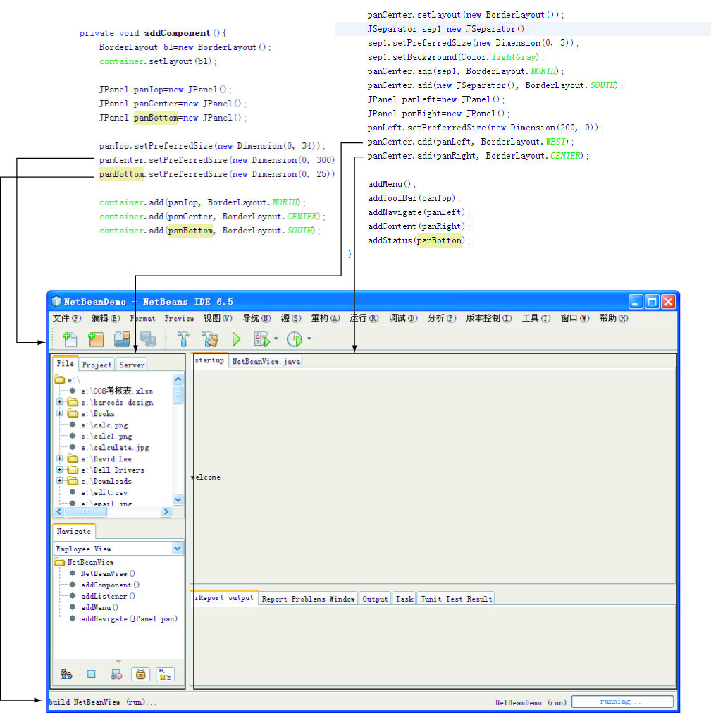Viewport: 711px width, 713px height.
Task: Click the horizontal scrollbar right arrow
Action: [166, 511]
